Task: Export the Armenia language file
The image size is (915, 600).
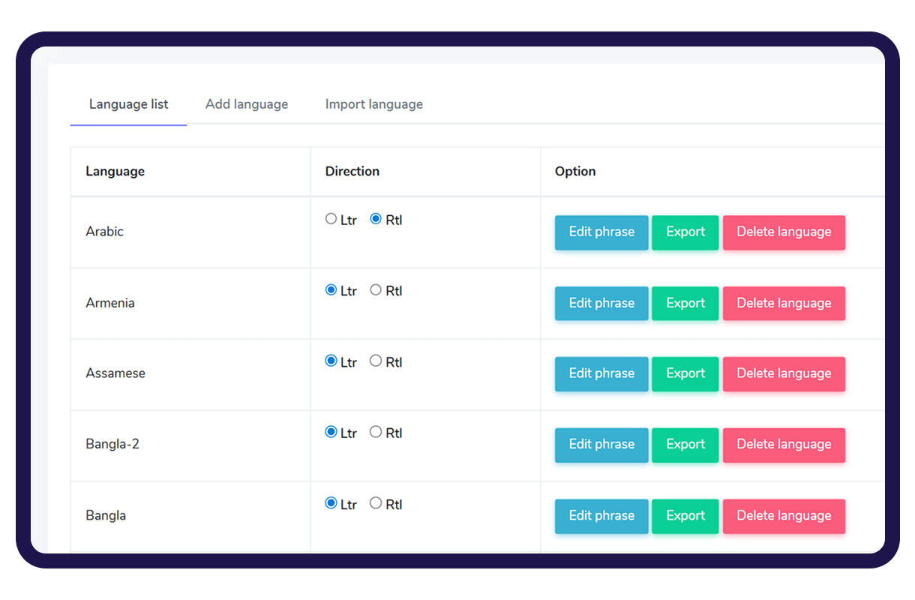Action: pos(685,303)
